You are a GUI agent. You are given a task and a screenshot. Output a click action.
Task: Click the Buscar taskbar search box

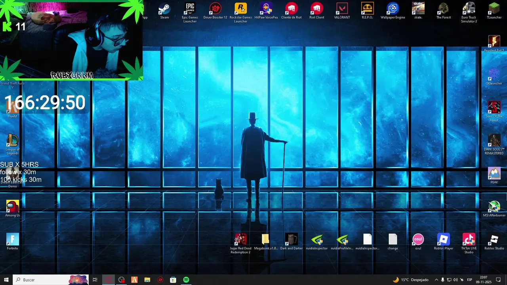pyautogui.click(x=51, y=280)
